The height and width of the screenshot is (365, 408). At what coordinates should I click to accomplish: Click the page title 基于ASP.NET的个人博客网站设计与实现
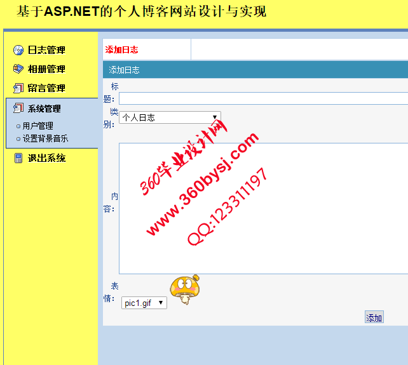142,11
